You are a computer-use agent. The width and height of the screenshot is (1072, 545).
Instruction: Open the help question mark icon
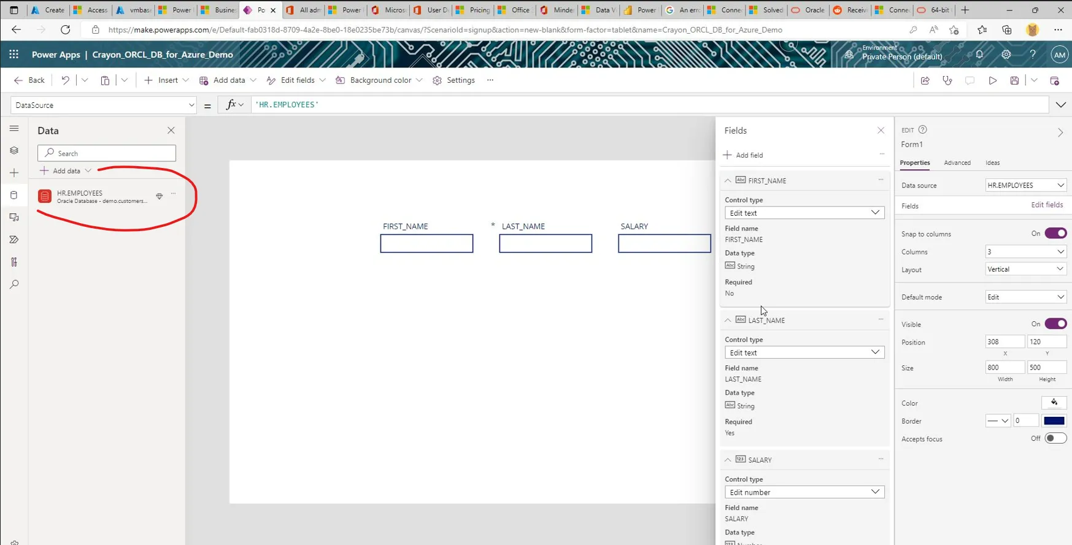point(1033,55)
